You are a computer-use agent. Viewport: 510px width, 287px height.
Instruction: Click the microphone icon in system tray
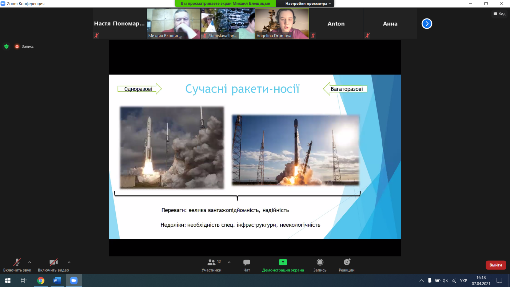430,280
